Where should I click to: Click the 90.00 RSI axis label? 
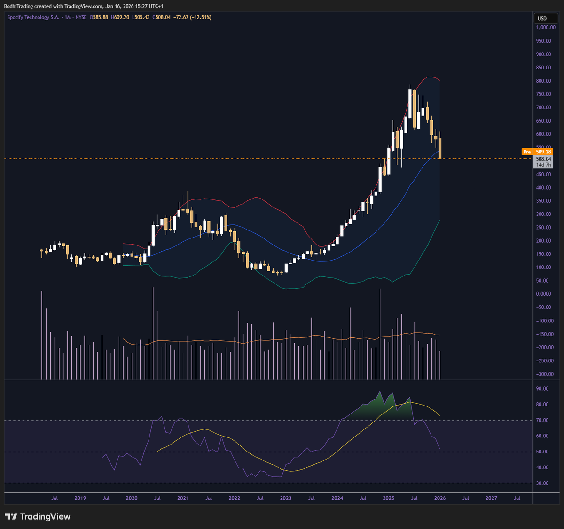(x=542, y=389)
